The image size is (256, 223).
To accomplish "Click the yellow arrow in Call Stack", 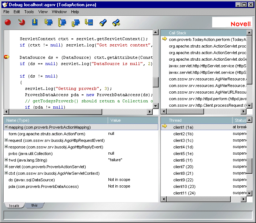I will (x=164, y=39).
